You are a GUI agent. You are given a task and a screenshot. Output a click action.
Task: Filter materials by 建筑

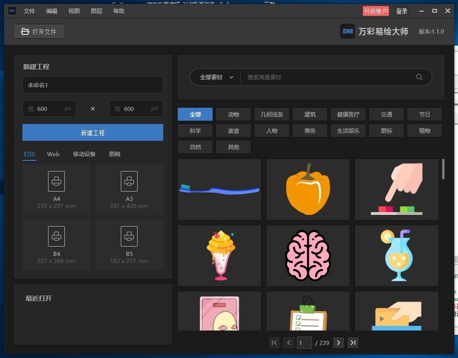tap(310, 114)
